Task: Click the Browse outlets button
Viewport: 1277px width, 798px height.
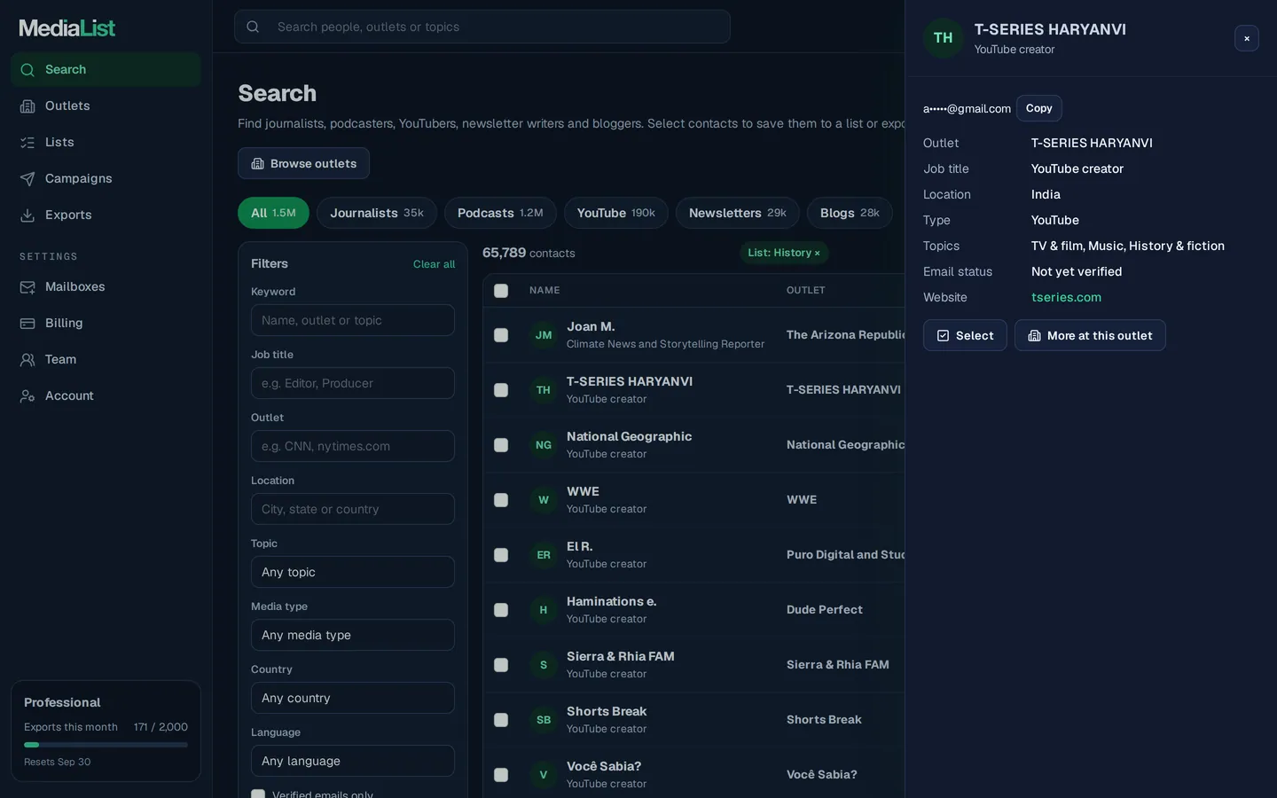Action: (x=303, y=163)
